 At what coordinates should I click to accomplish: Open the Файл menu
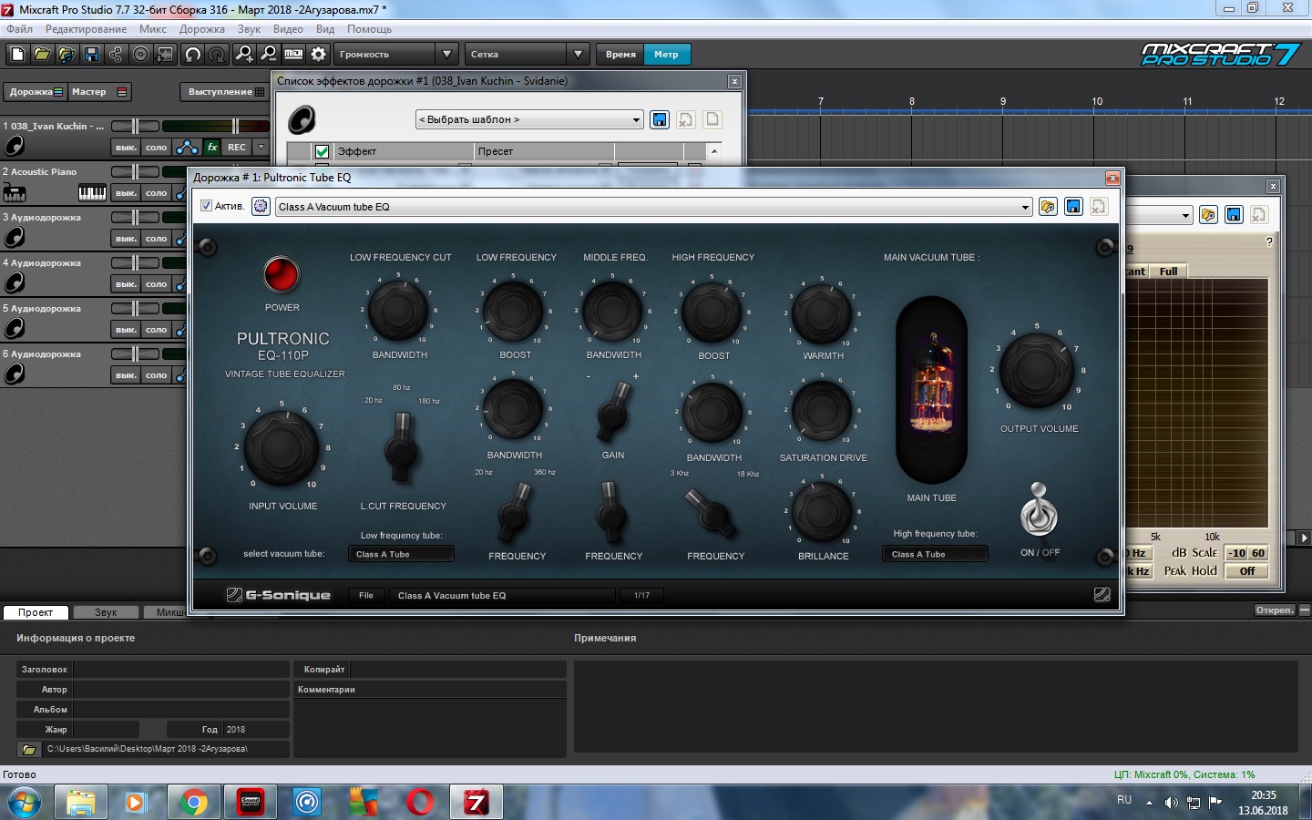19,29
